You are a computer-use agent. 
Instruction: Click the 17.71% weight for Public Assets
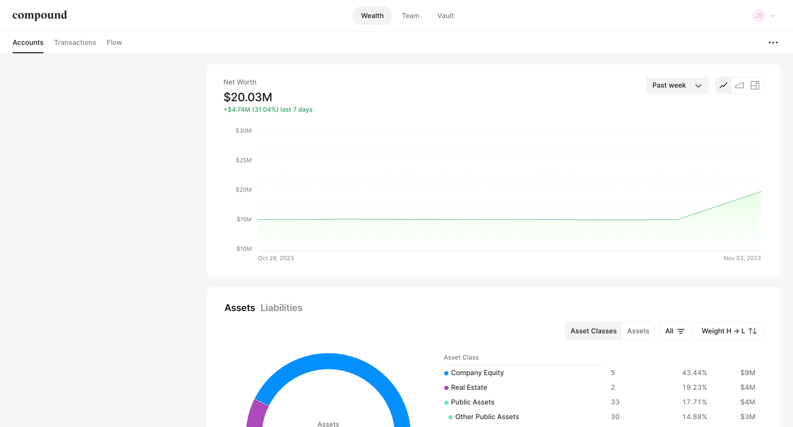[694, 402]
